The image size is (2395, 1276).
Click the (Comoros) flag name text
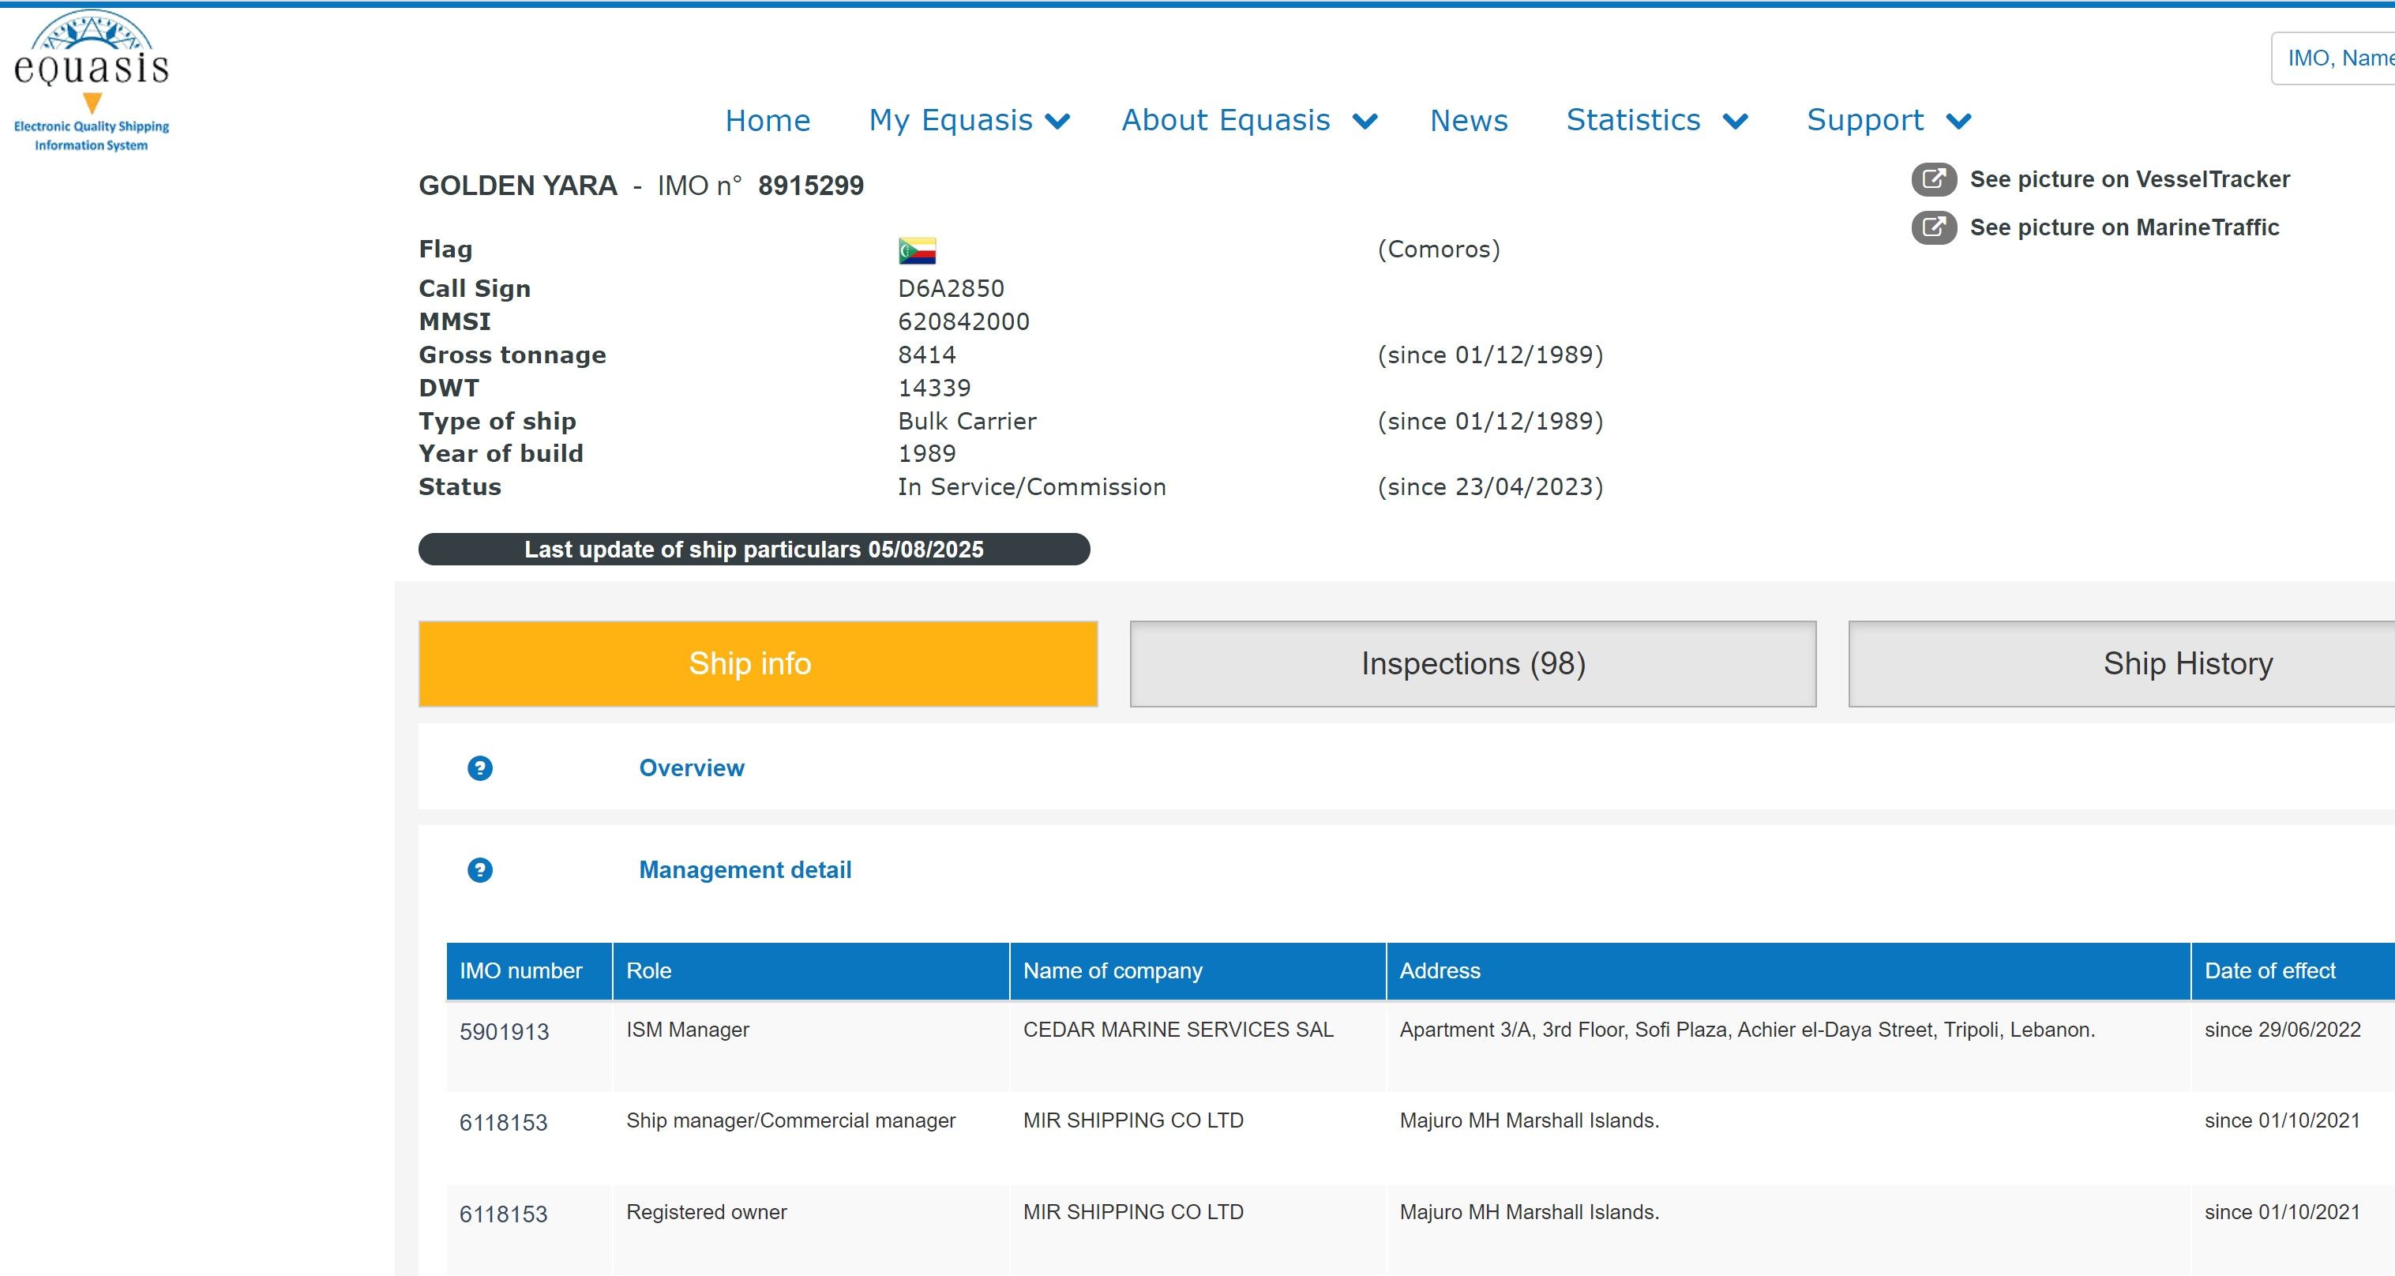[x=1438, y=250]
